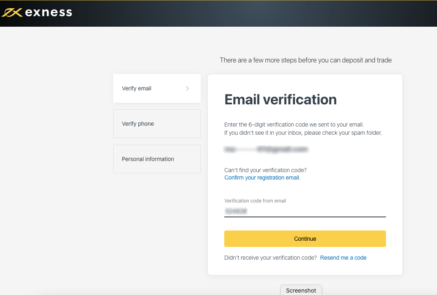The width and height of the screenshot is (437, 295).
Task: Click the 'Didn't receive your verification code?' text
Action: click(x=270, y=258)
